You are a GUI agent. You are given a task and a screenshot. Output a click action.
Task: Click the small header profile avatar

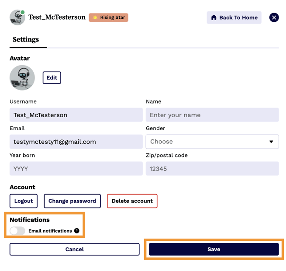point(17,17)
